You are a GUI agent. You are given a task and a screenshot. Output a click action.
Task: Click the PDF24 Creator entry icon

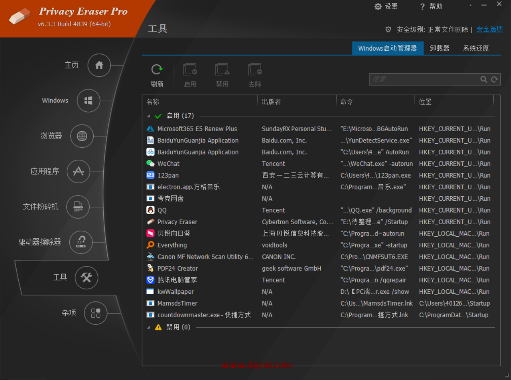150,268
